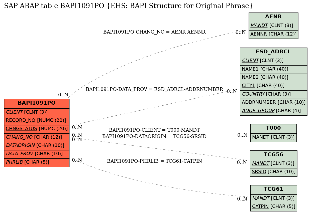Click the 0..N cardinality next to ESD_ADRCL
This screenshot has height=214, width=311.
click(232, 91)
